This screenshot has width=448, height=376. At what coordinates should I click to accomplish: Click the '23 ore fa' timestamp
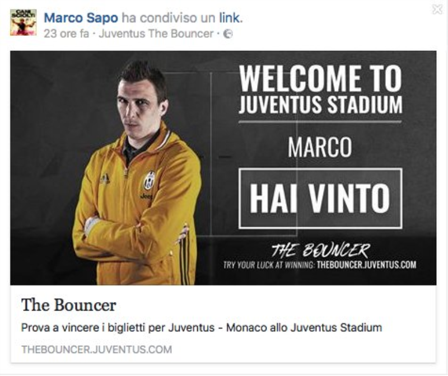click(66, 34)
